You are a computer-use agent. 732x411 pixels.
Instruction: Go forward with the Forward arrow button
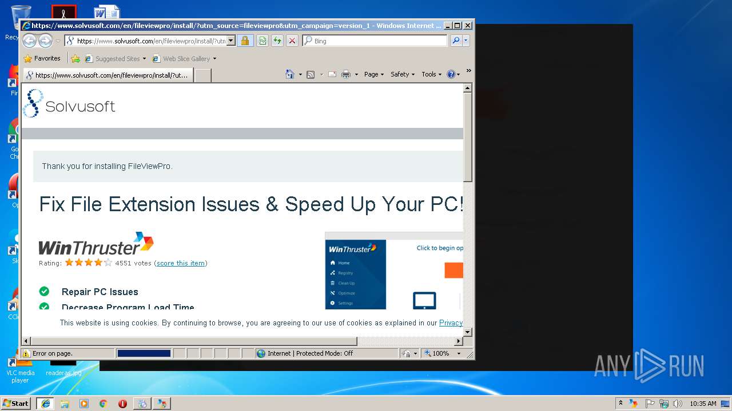[x=45, y=41]
